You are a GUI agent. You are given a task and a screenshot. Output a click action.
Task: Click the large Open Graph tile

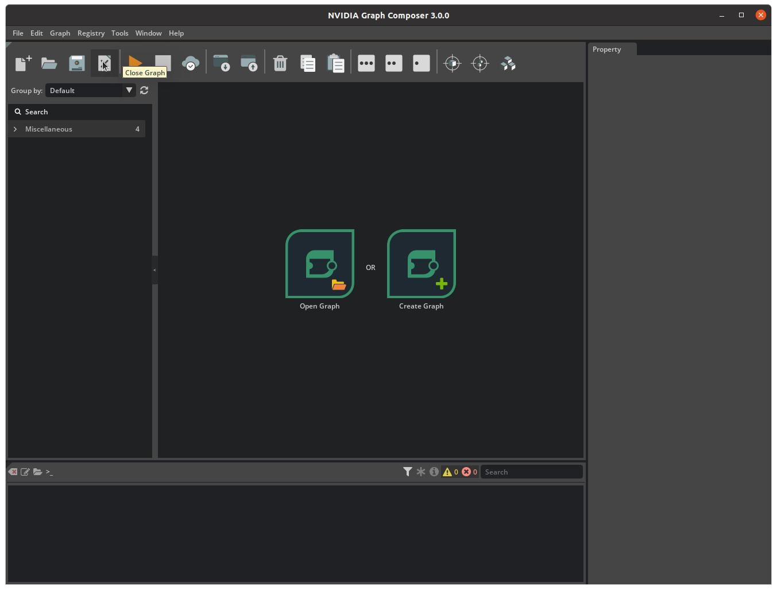pyautogui.click(x=320, y=264)
